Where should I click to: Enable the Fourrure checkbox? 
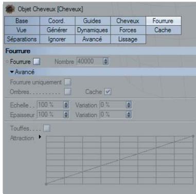coord(37,61)
